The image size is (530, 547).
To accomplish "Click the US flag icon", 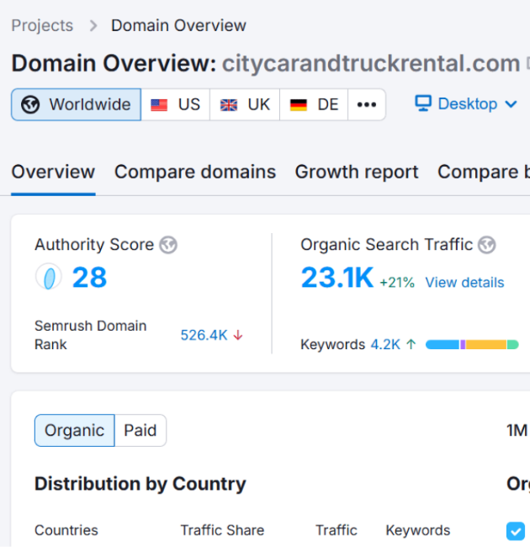I will click(159, 104).
